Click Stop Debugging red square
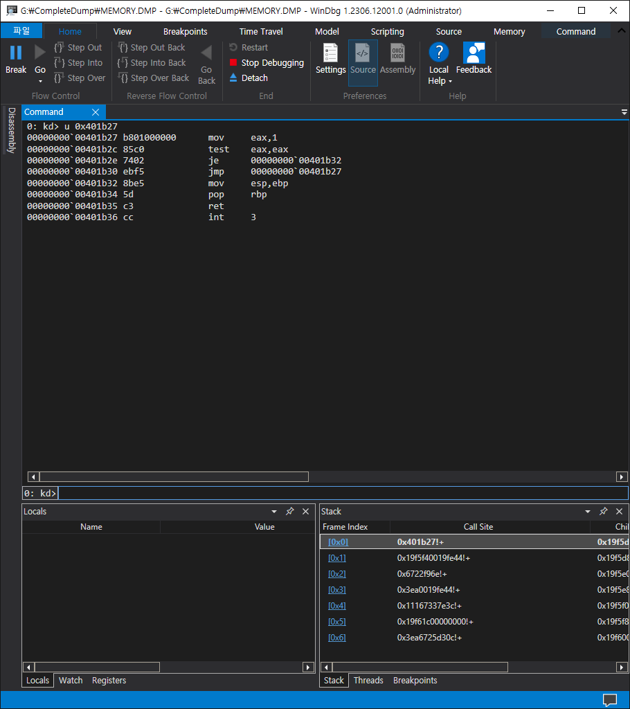The image size is (630, 709). pyautogui.click(x=233, y=62)
